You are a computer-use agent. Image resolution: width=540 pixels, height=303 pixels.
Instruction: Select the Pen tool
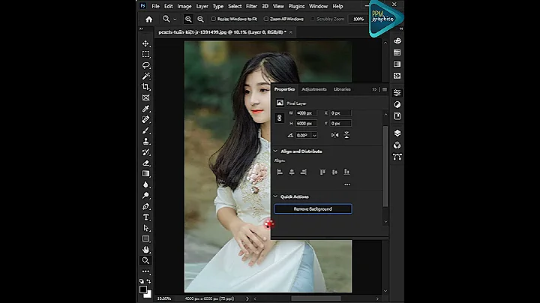(x=145, y=206)
